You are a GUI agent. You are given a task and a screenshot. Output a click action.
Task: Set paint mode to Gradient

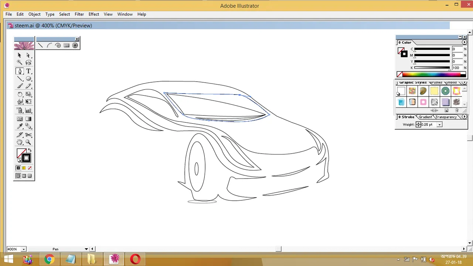pos(24,168)
